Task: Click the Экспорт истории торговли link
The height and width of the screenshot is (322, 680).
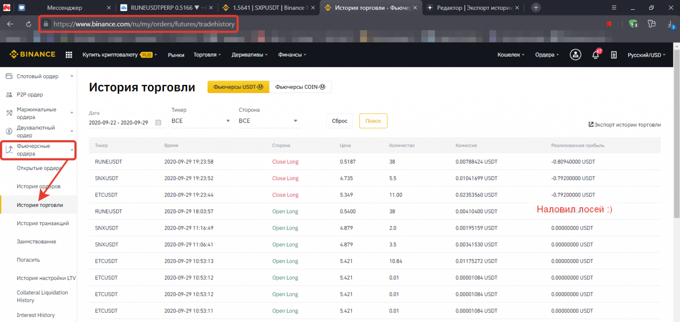Action: [624, 125]
